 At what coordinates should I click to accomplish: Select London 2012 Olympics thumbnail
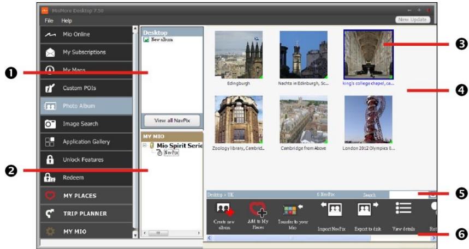tap(369, 119)
